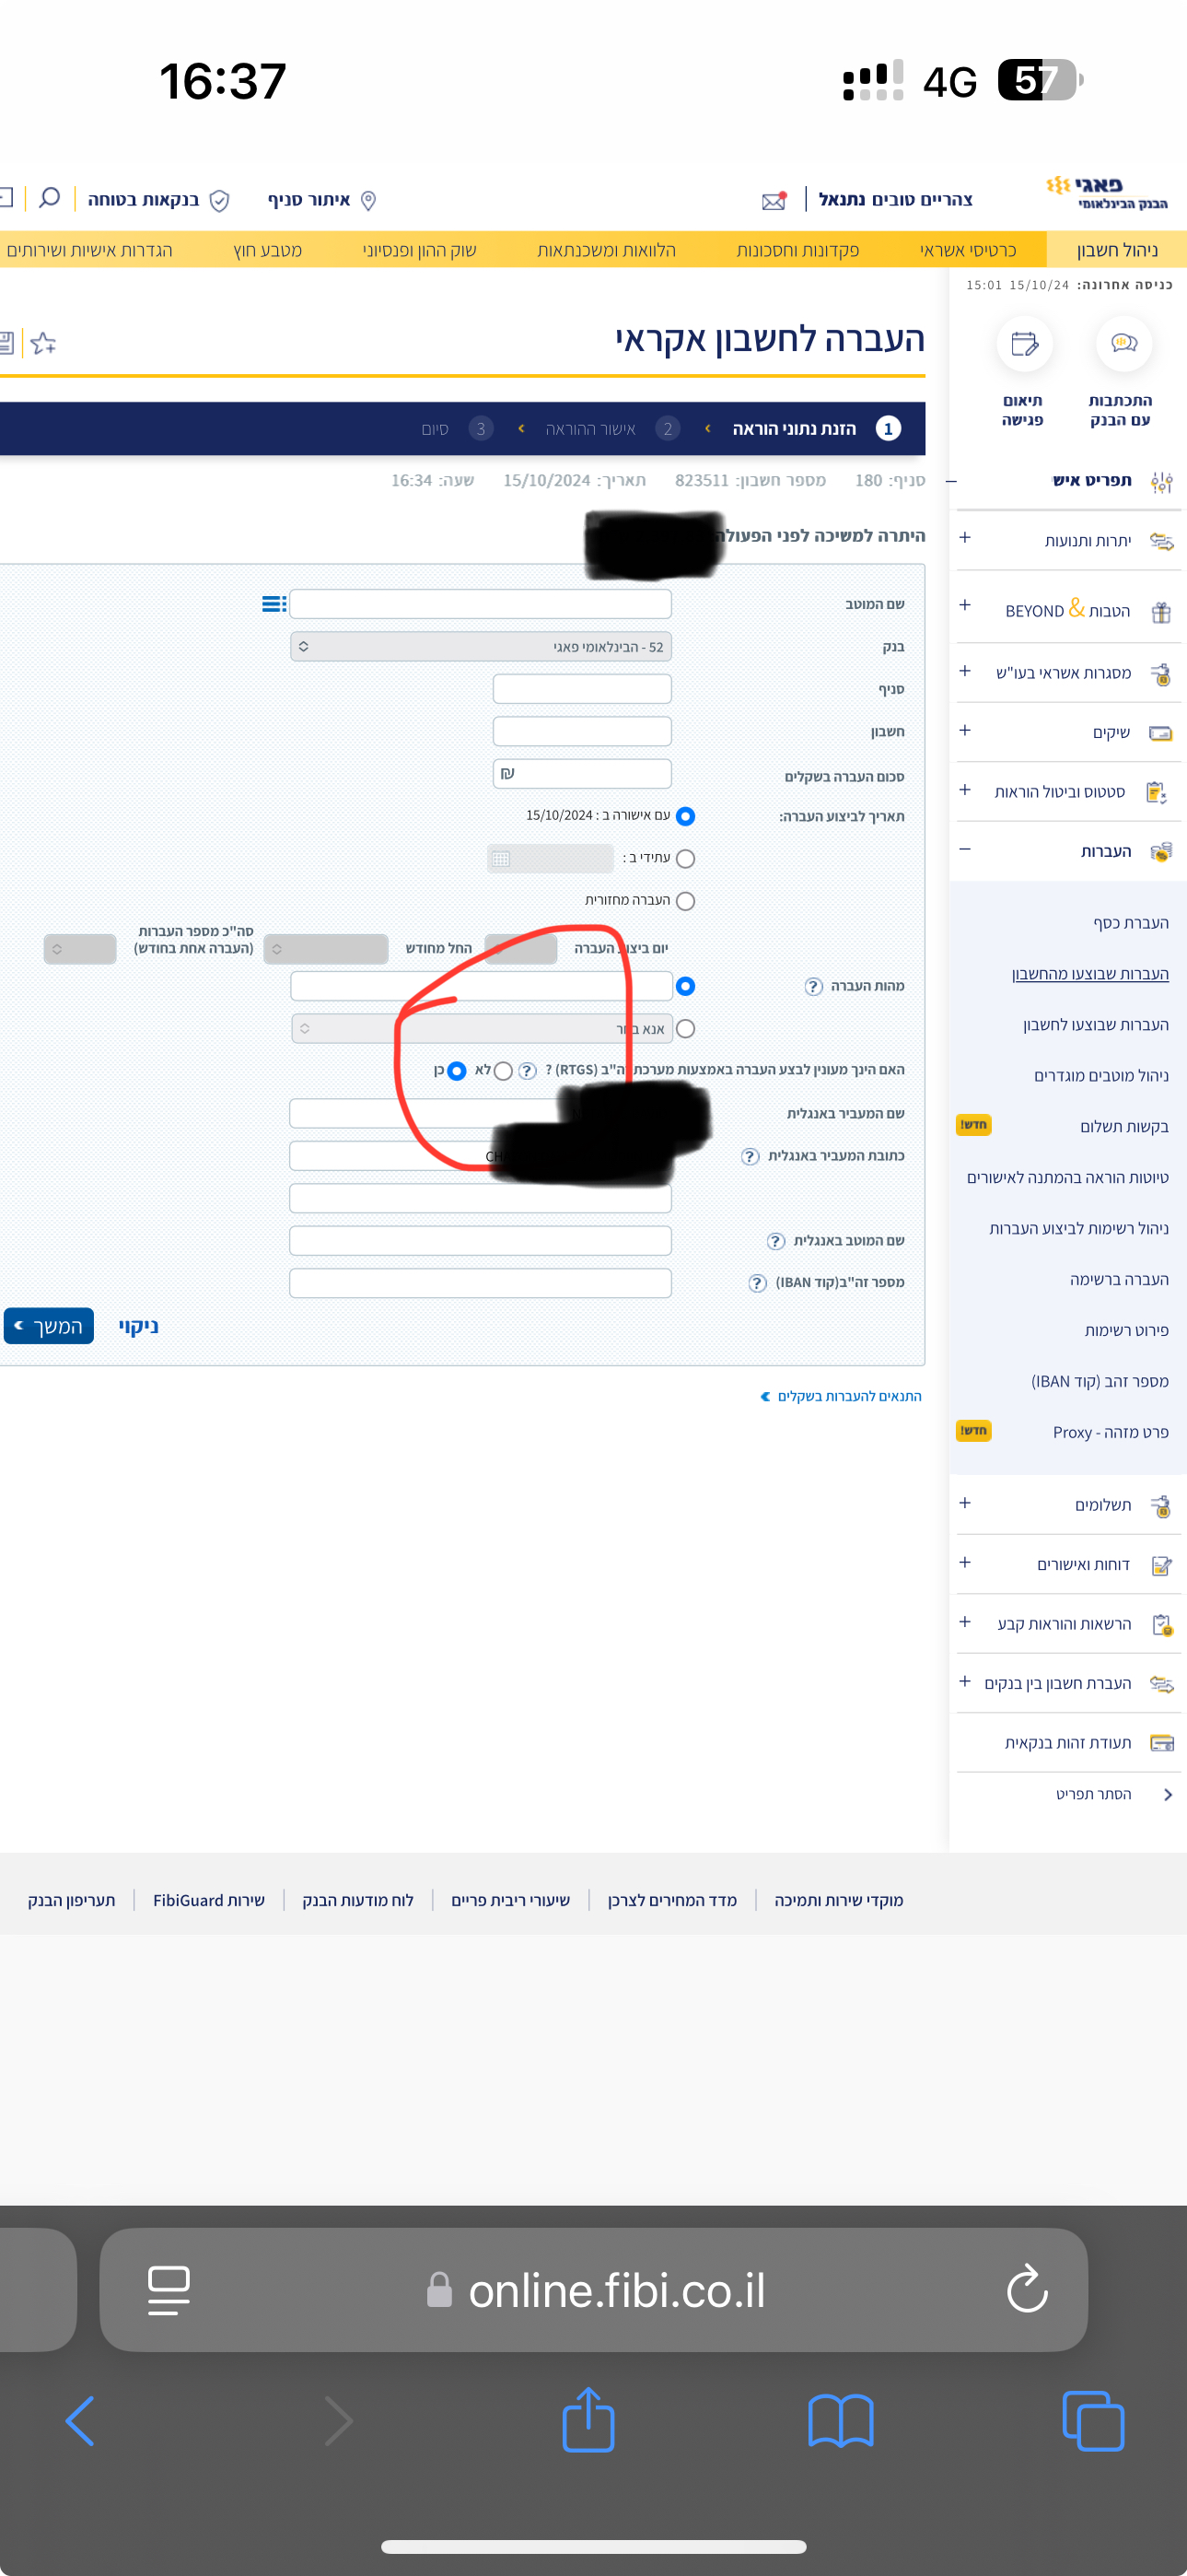Screen dimensions: 1187x2576
Task: Click the transfer amount in shekels field
Action: coord(583,774)
